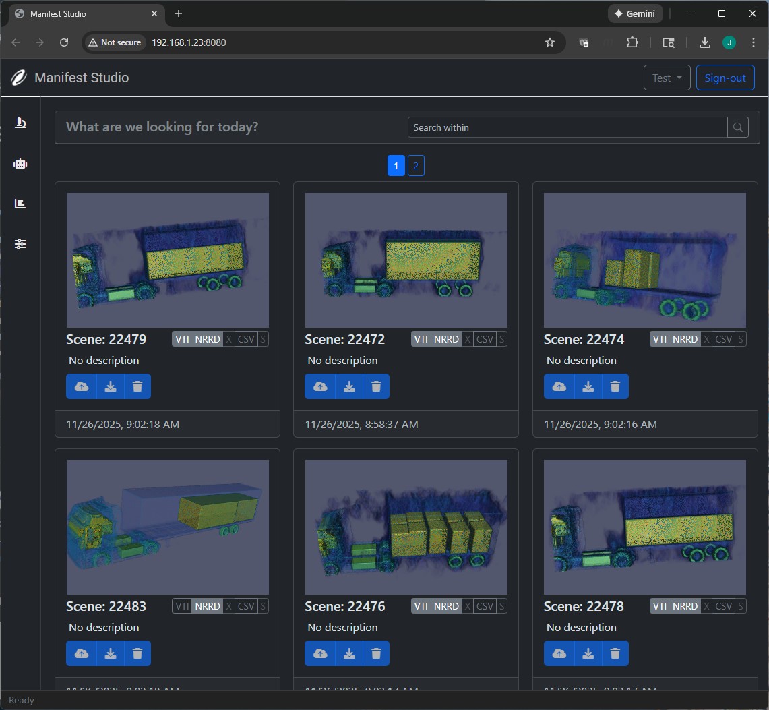The image size is (769, 710).
Task: Open the sliders settings sidebar icon
Action: tap(20, 244)
